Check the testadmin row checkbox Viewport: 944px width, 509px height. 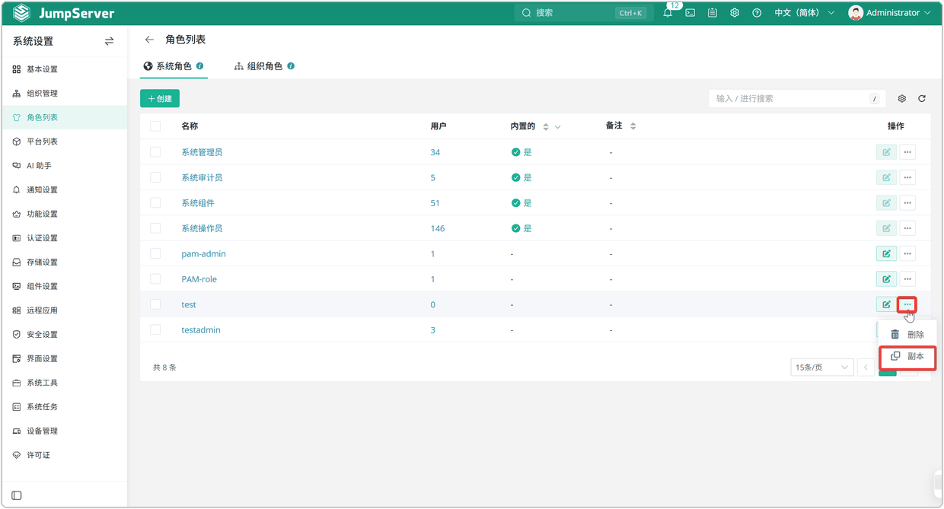click(155, 329)
